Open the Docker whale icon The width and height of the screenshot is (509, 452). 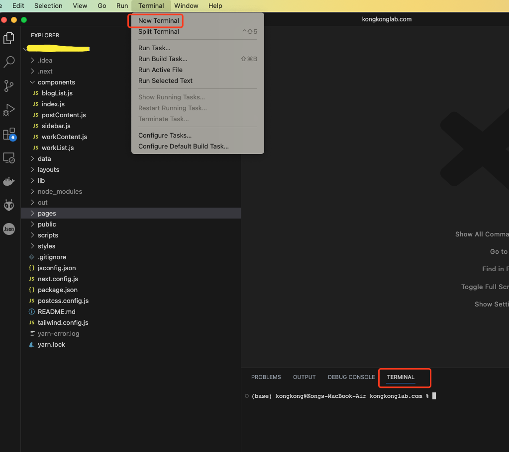point(9,181)
